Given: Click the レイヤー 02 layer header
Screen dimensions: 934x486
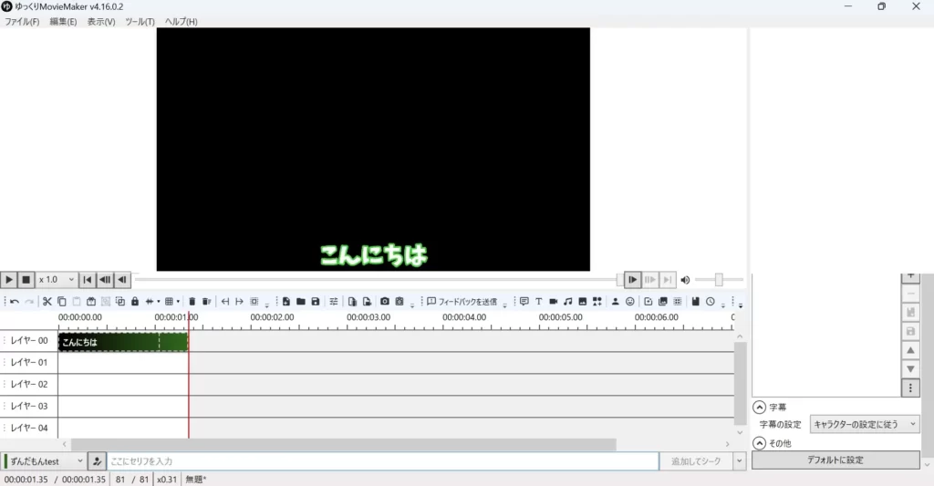Looking at the screenshot, I should tap(28, 384).
